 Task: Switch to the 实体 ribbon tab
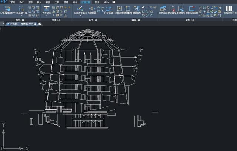click(21, 3)
